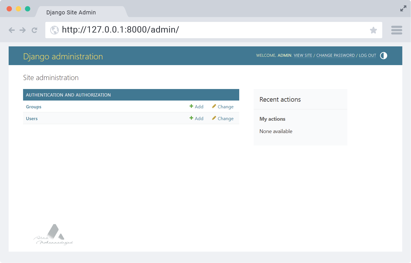Click the pencil icon for Users
This screenshot has height=263, width=411.
click(x=214, y=118)
